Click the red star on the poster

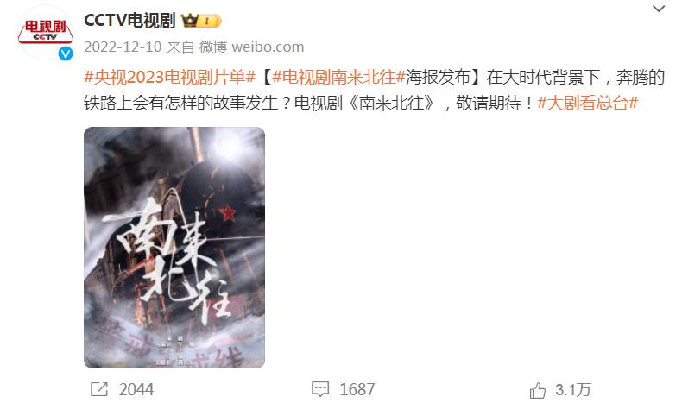[228, 213]
